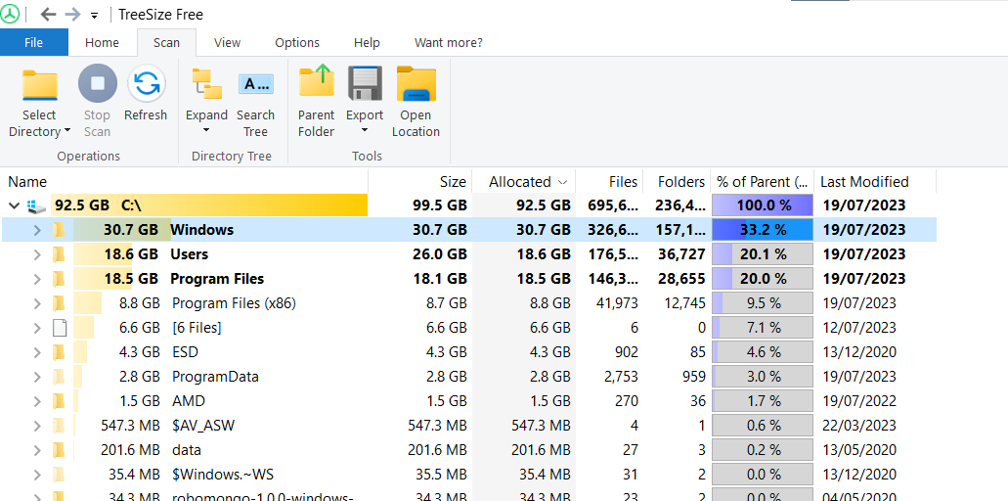
Task: Open the Export dropdown arrow
Action: [365, 131]
